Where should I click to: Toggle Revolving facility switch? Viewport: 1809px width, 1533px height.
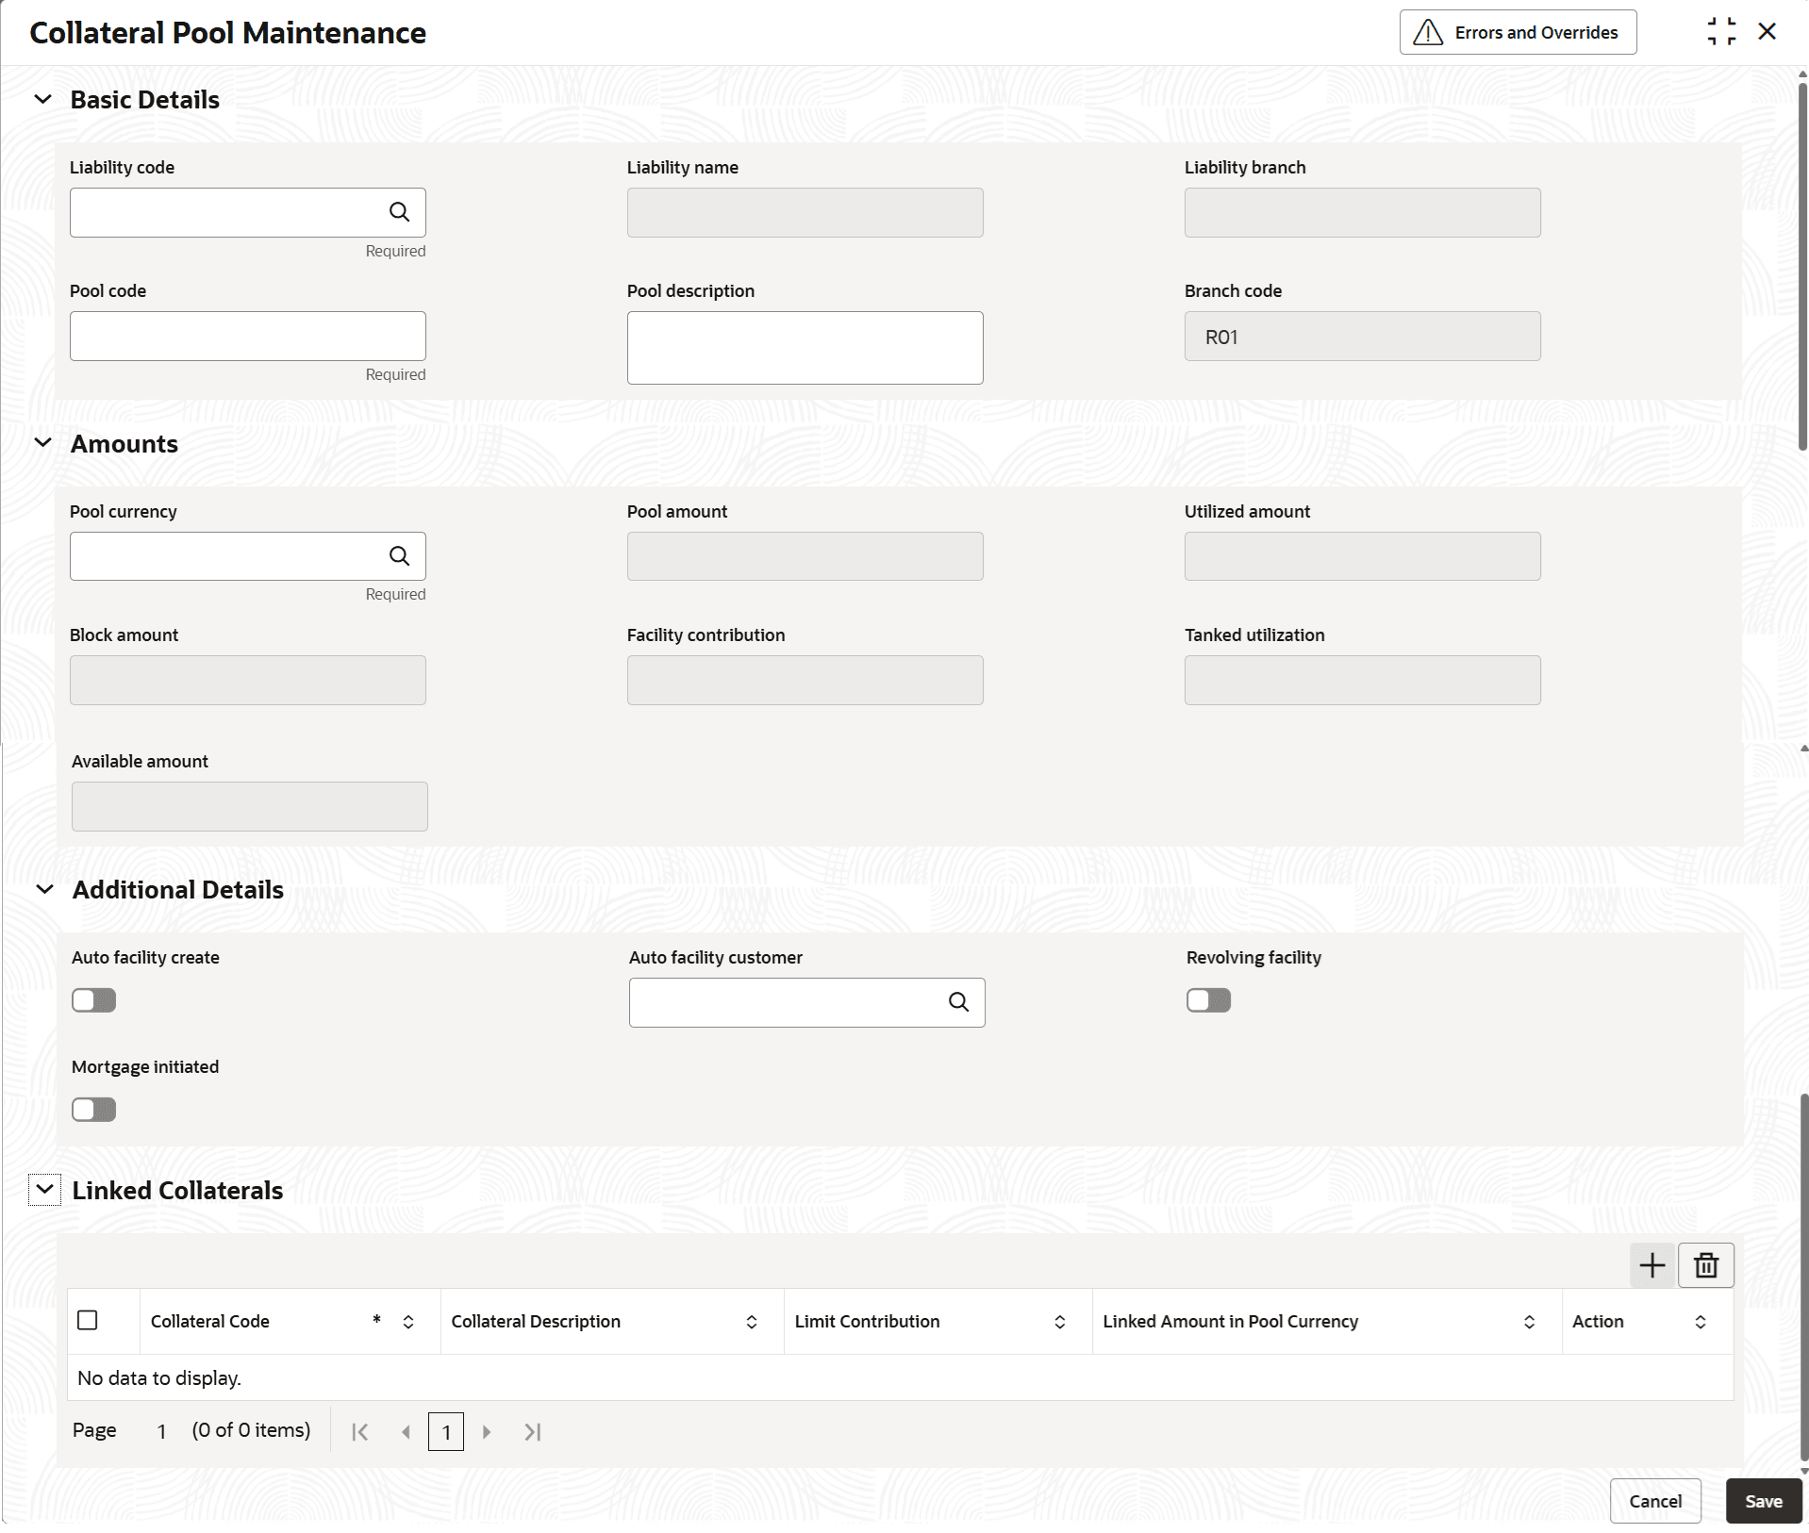click(1208, 1000)
